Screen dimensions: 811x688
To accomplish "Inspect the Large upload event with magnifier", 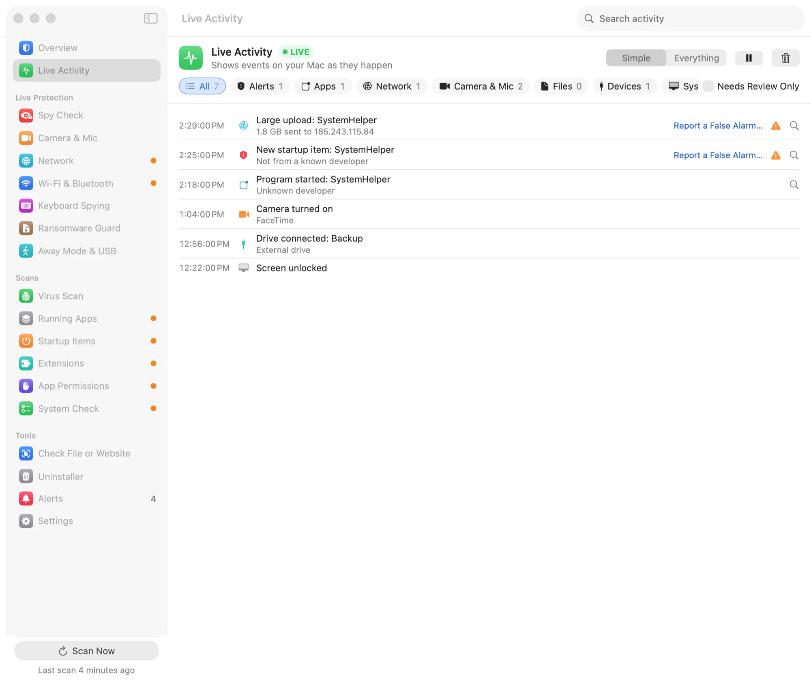I will coord(794,126).
